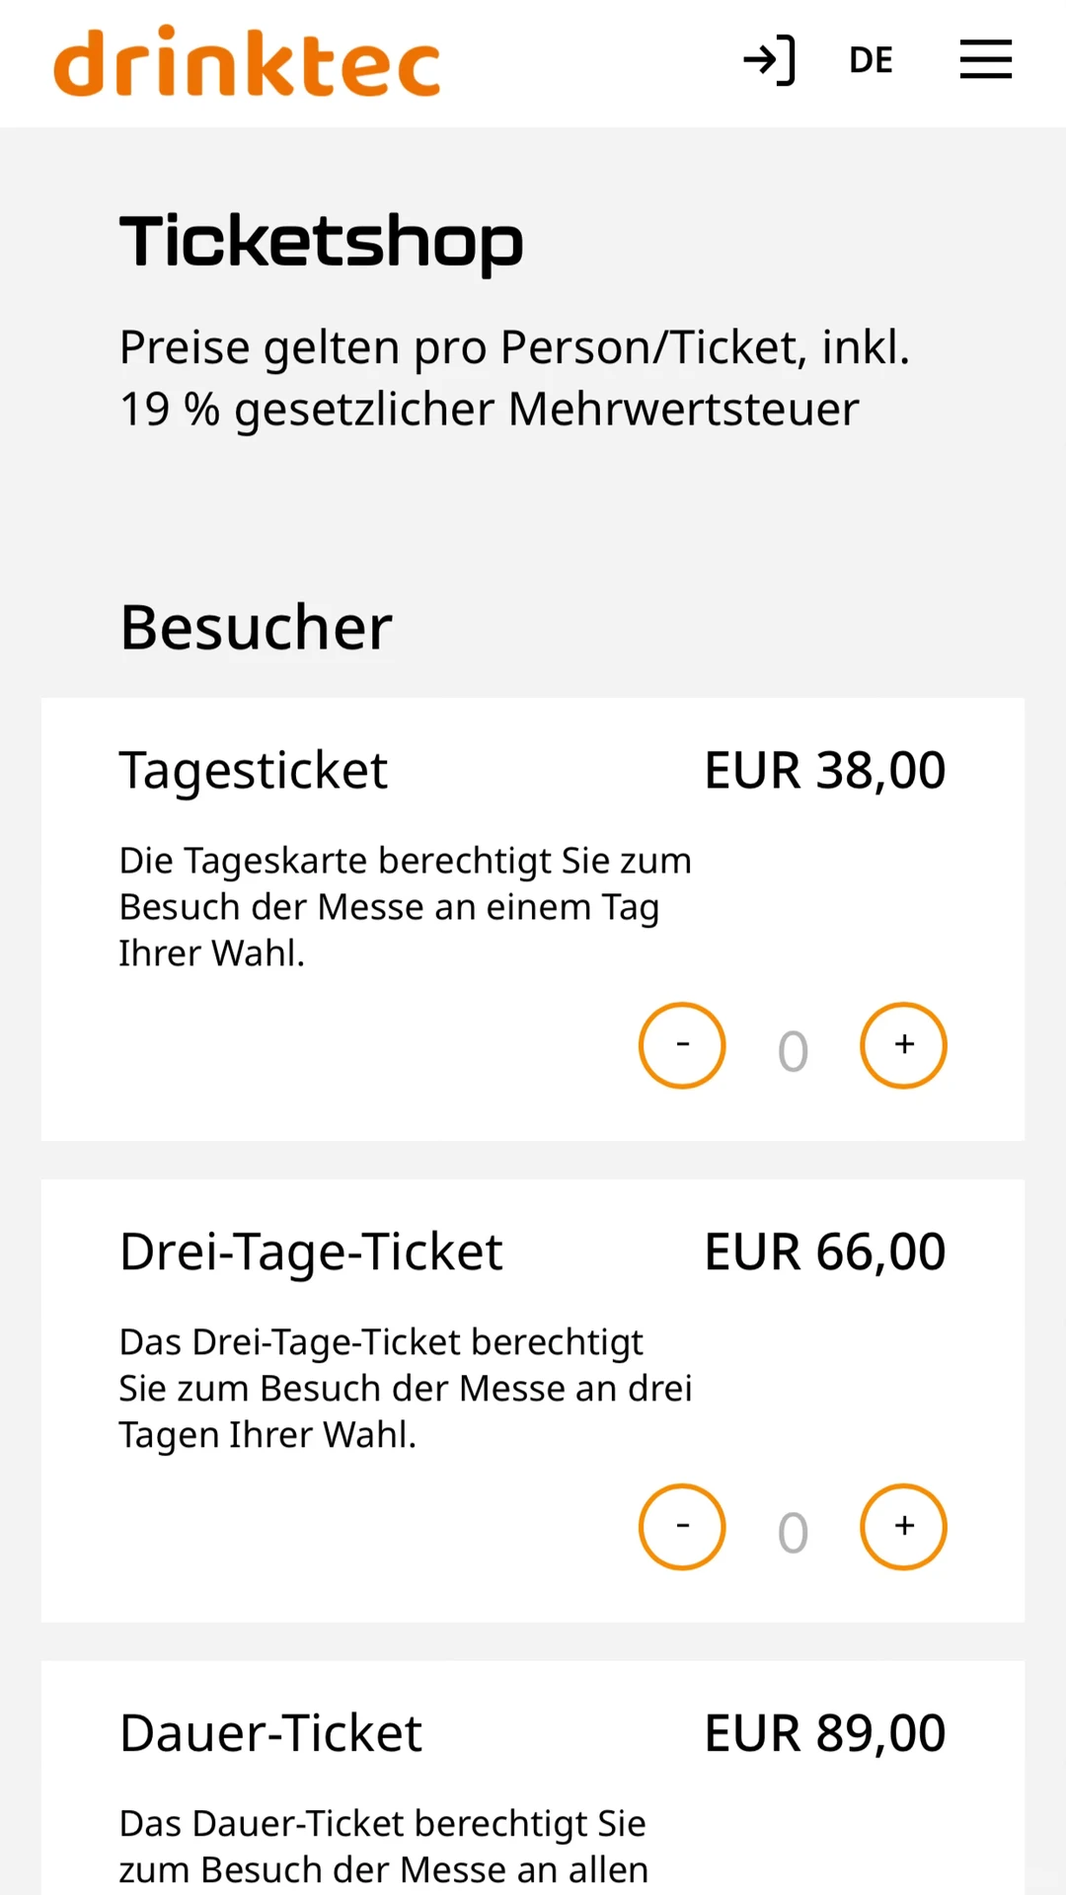Click the Ticketshop page heading

click(x=322, y=242)
